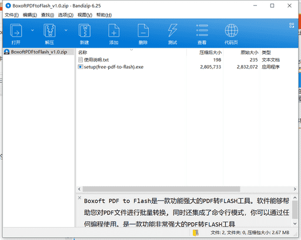Click the 应用程序 type cell
The width and height of the screenshot is (301, 240).
click(x=270, y=67)
